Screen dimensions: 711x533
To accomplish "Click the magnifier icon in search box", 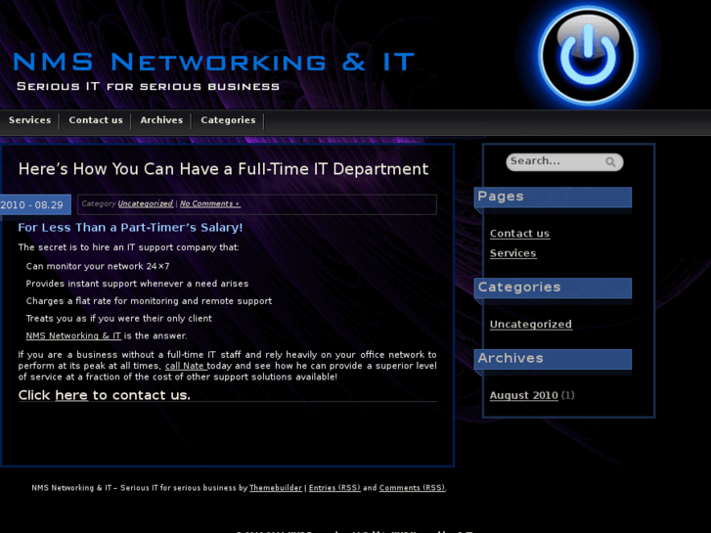I will coord(610,162).
